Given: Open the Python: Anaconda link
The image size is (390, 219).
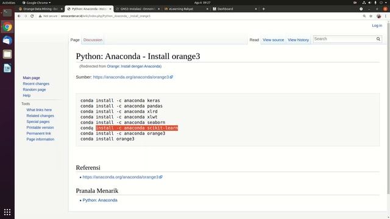Looking at the screenshot, I should [100, 200].
